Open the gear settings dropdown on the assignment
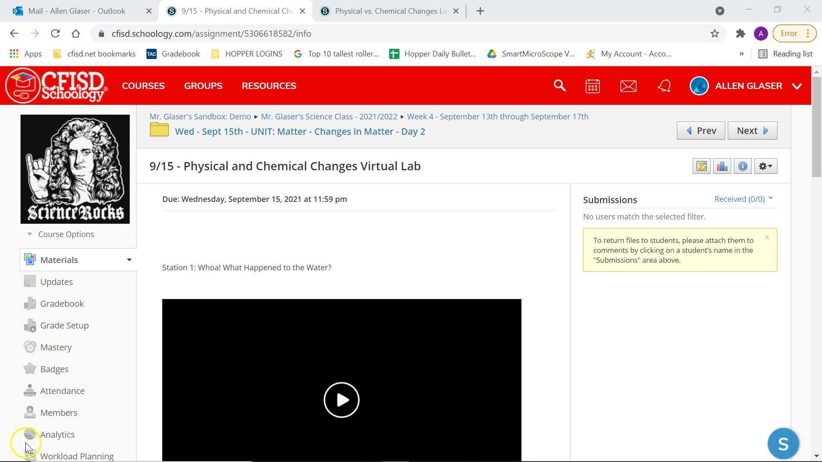This screenshot has width=822, height=462. tap(765, 166)
